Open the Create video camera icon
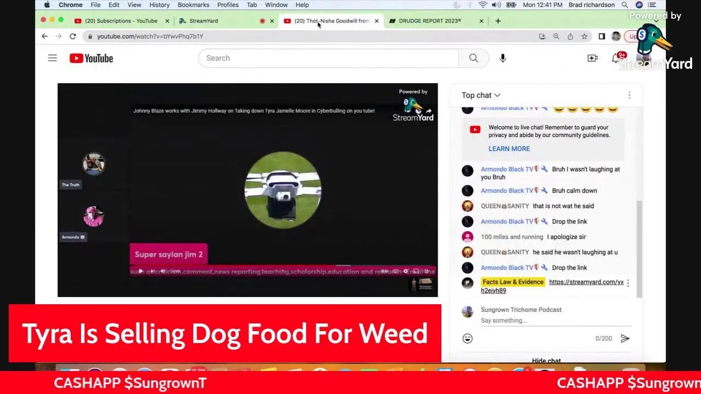Viewport: 701px width, 394px height. [593, 58]
